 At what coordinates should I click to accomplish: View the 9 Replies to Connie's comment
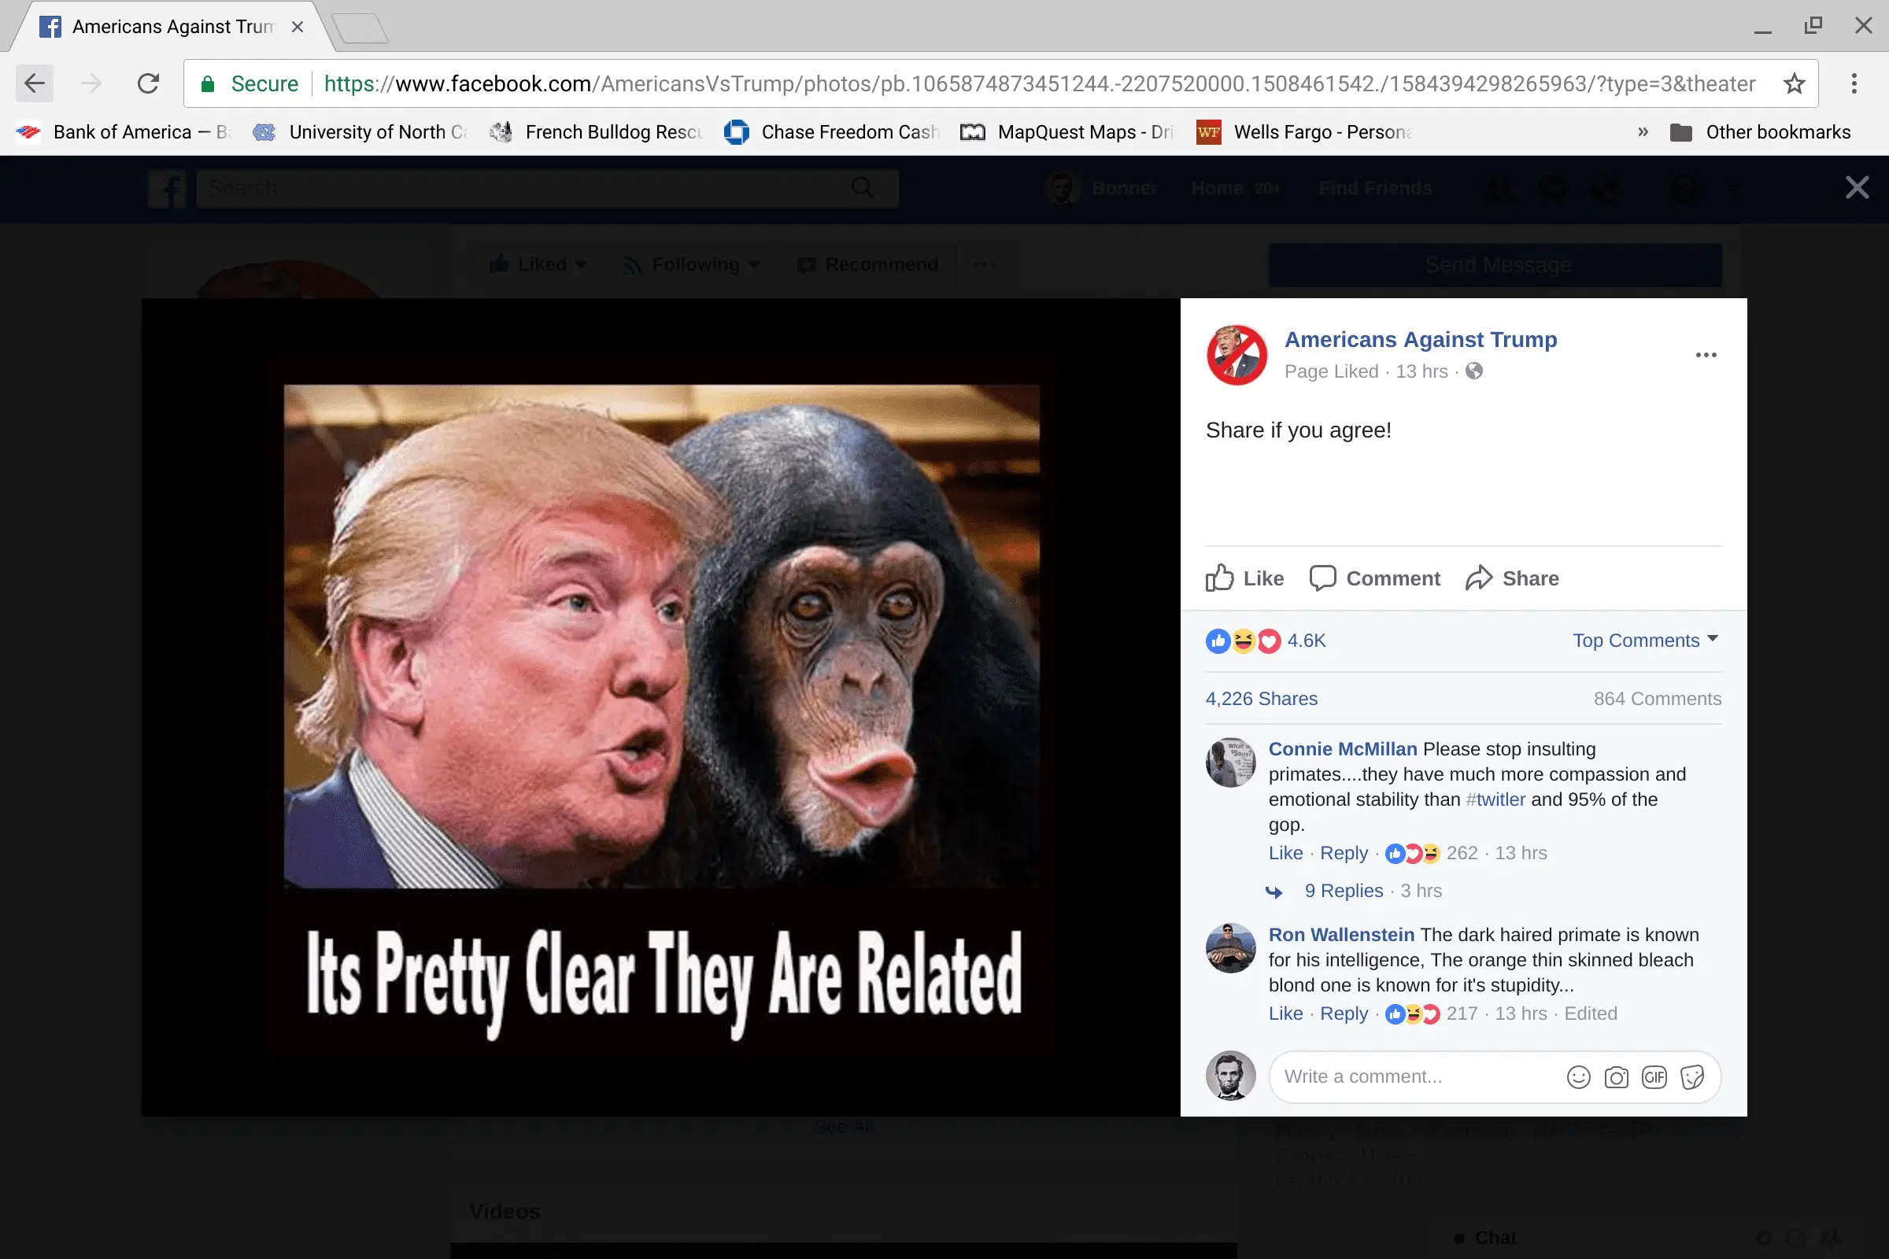pos(1343,891)
